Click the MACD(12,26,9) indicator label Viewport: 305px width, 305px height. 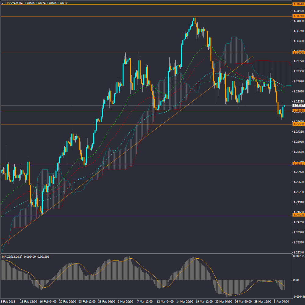[x=14, y=257]
